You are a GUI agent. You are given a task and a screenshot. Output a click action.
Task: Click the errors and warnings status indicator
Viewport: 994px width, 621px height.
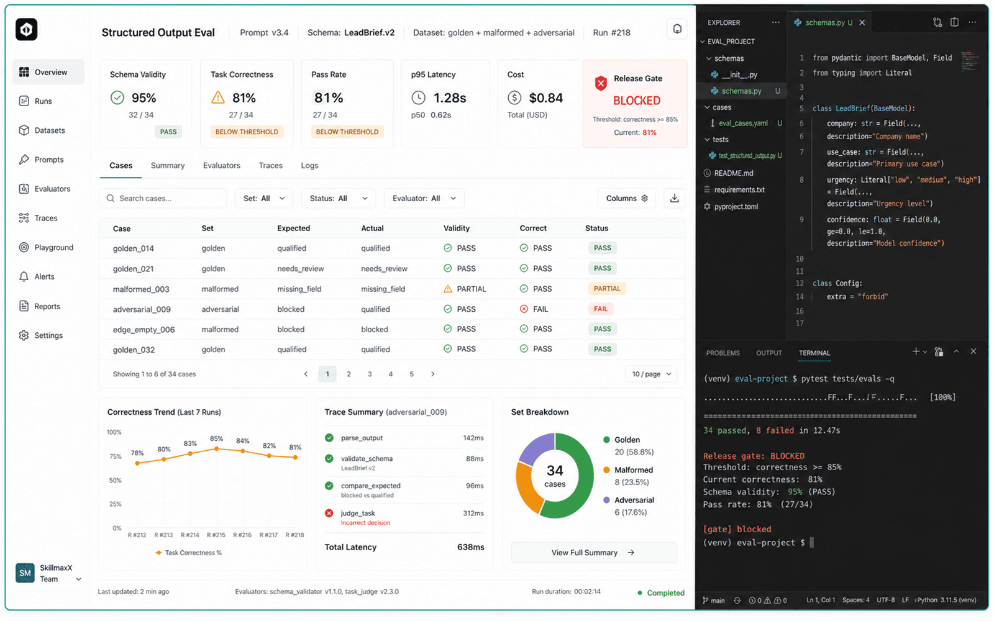[768, 601]
